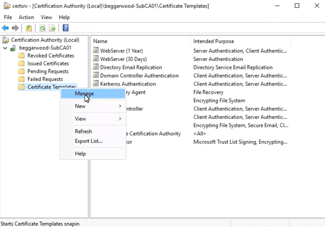This screenshot has width=325, height=227.
Task: Select the Certification Authority (Local) tree label
Action: point(45,40)
